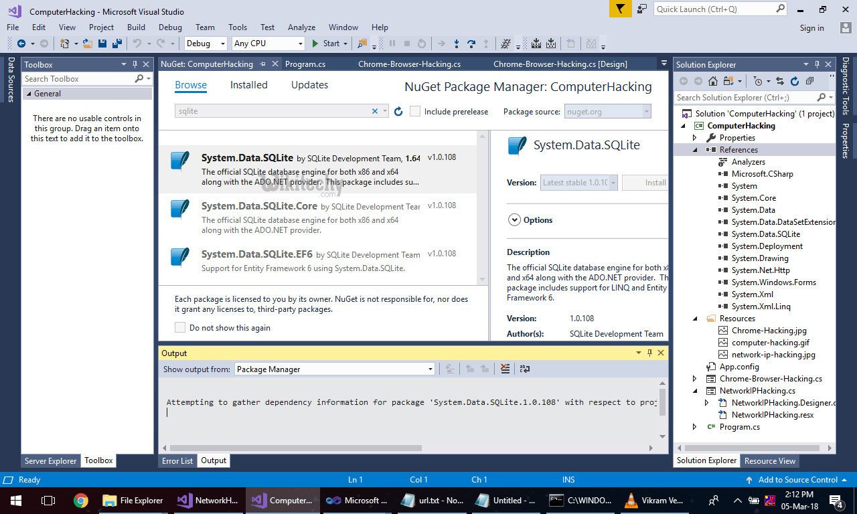The image size is (857, 514).
Task: Click the feedback icon near Quick Launch
Action: (642, 9)
